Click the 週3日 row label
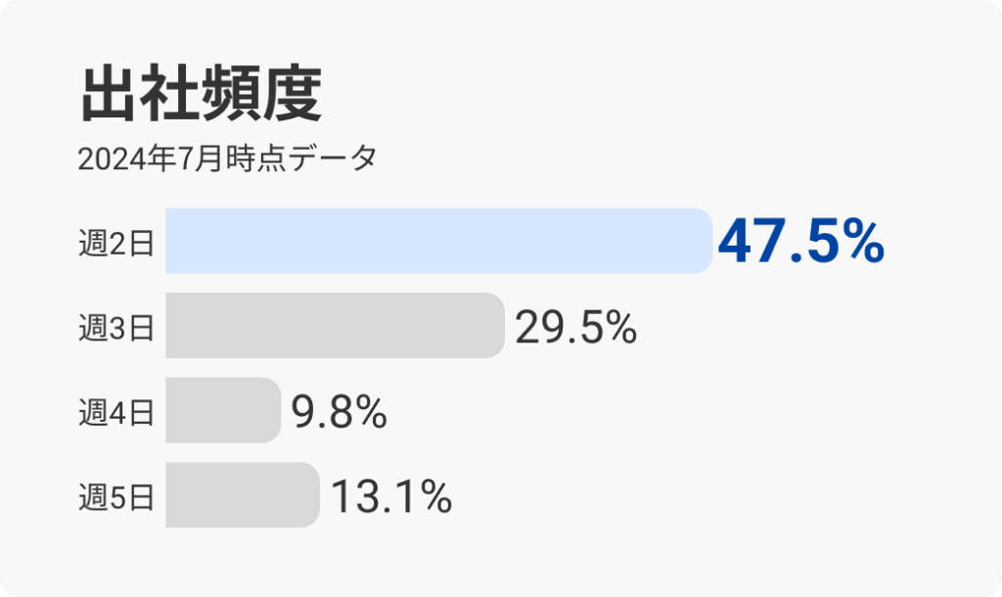Screen dimensions: 1002x597 (116, 327)
